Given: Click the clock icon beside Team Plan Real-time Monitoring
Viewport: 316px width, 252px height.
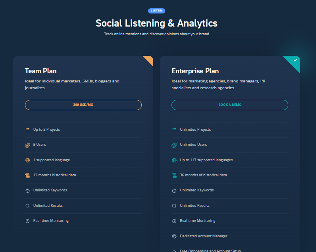Looking at the screenshot, I should (x=28, y=221).
